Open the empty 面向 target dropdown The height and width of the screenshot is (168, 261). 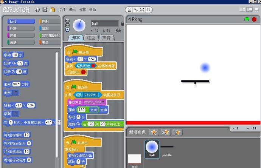[15, 92]
